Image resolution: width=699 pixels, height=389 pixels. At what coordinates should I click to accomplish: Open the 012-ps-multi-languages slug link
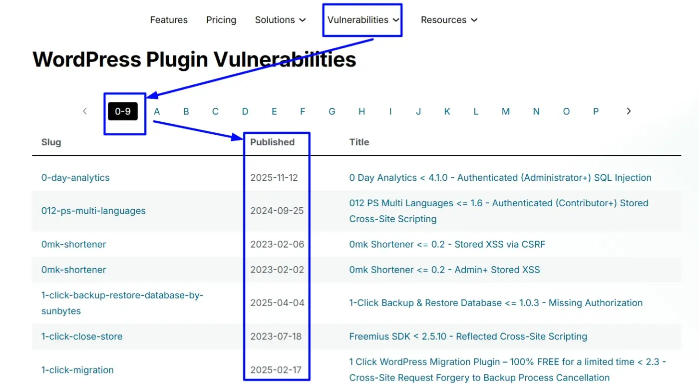click(x=93, y=211)
